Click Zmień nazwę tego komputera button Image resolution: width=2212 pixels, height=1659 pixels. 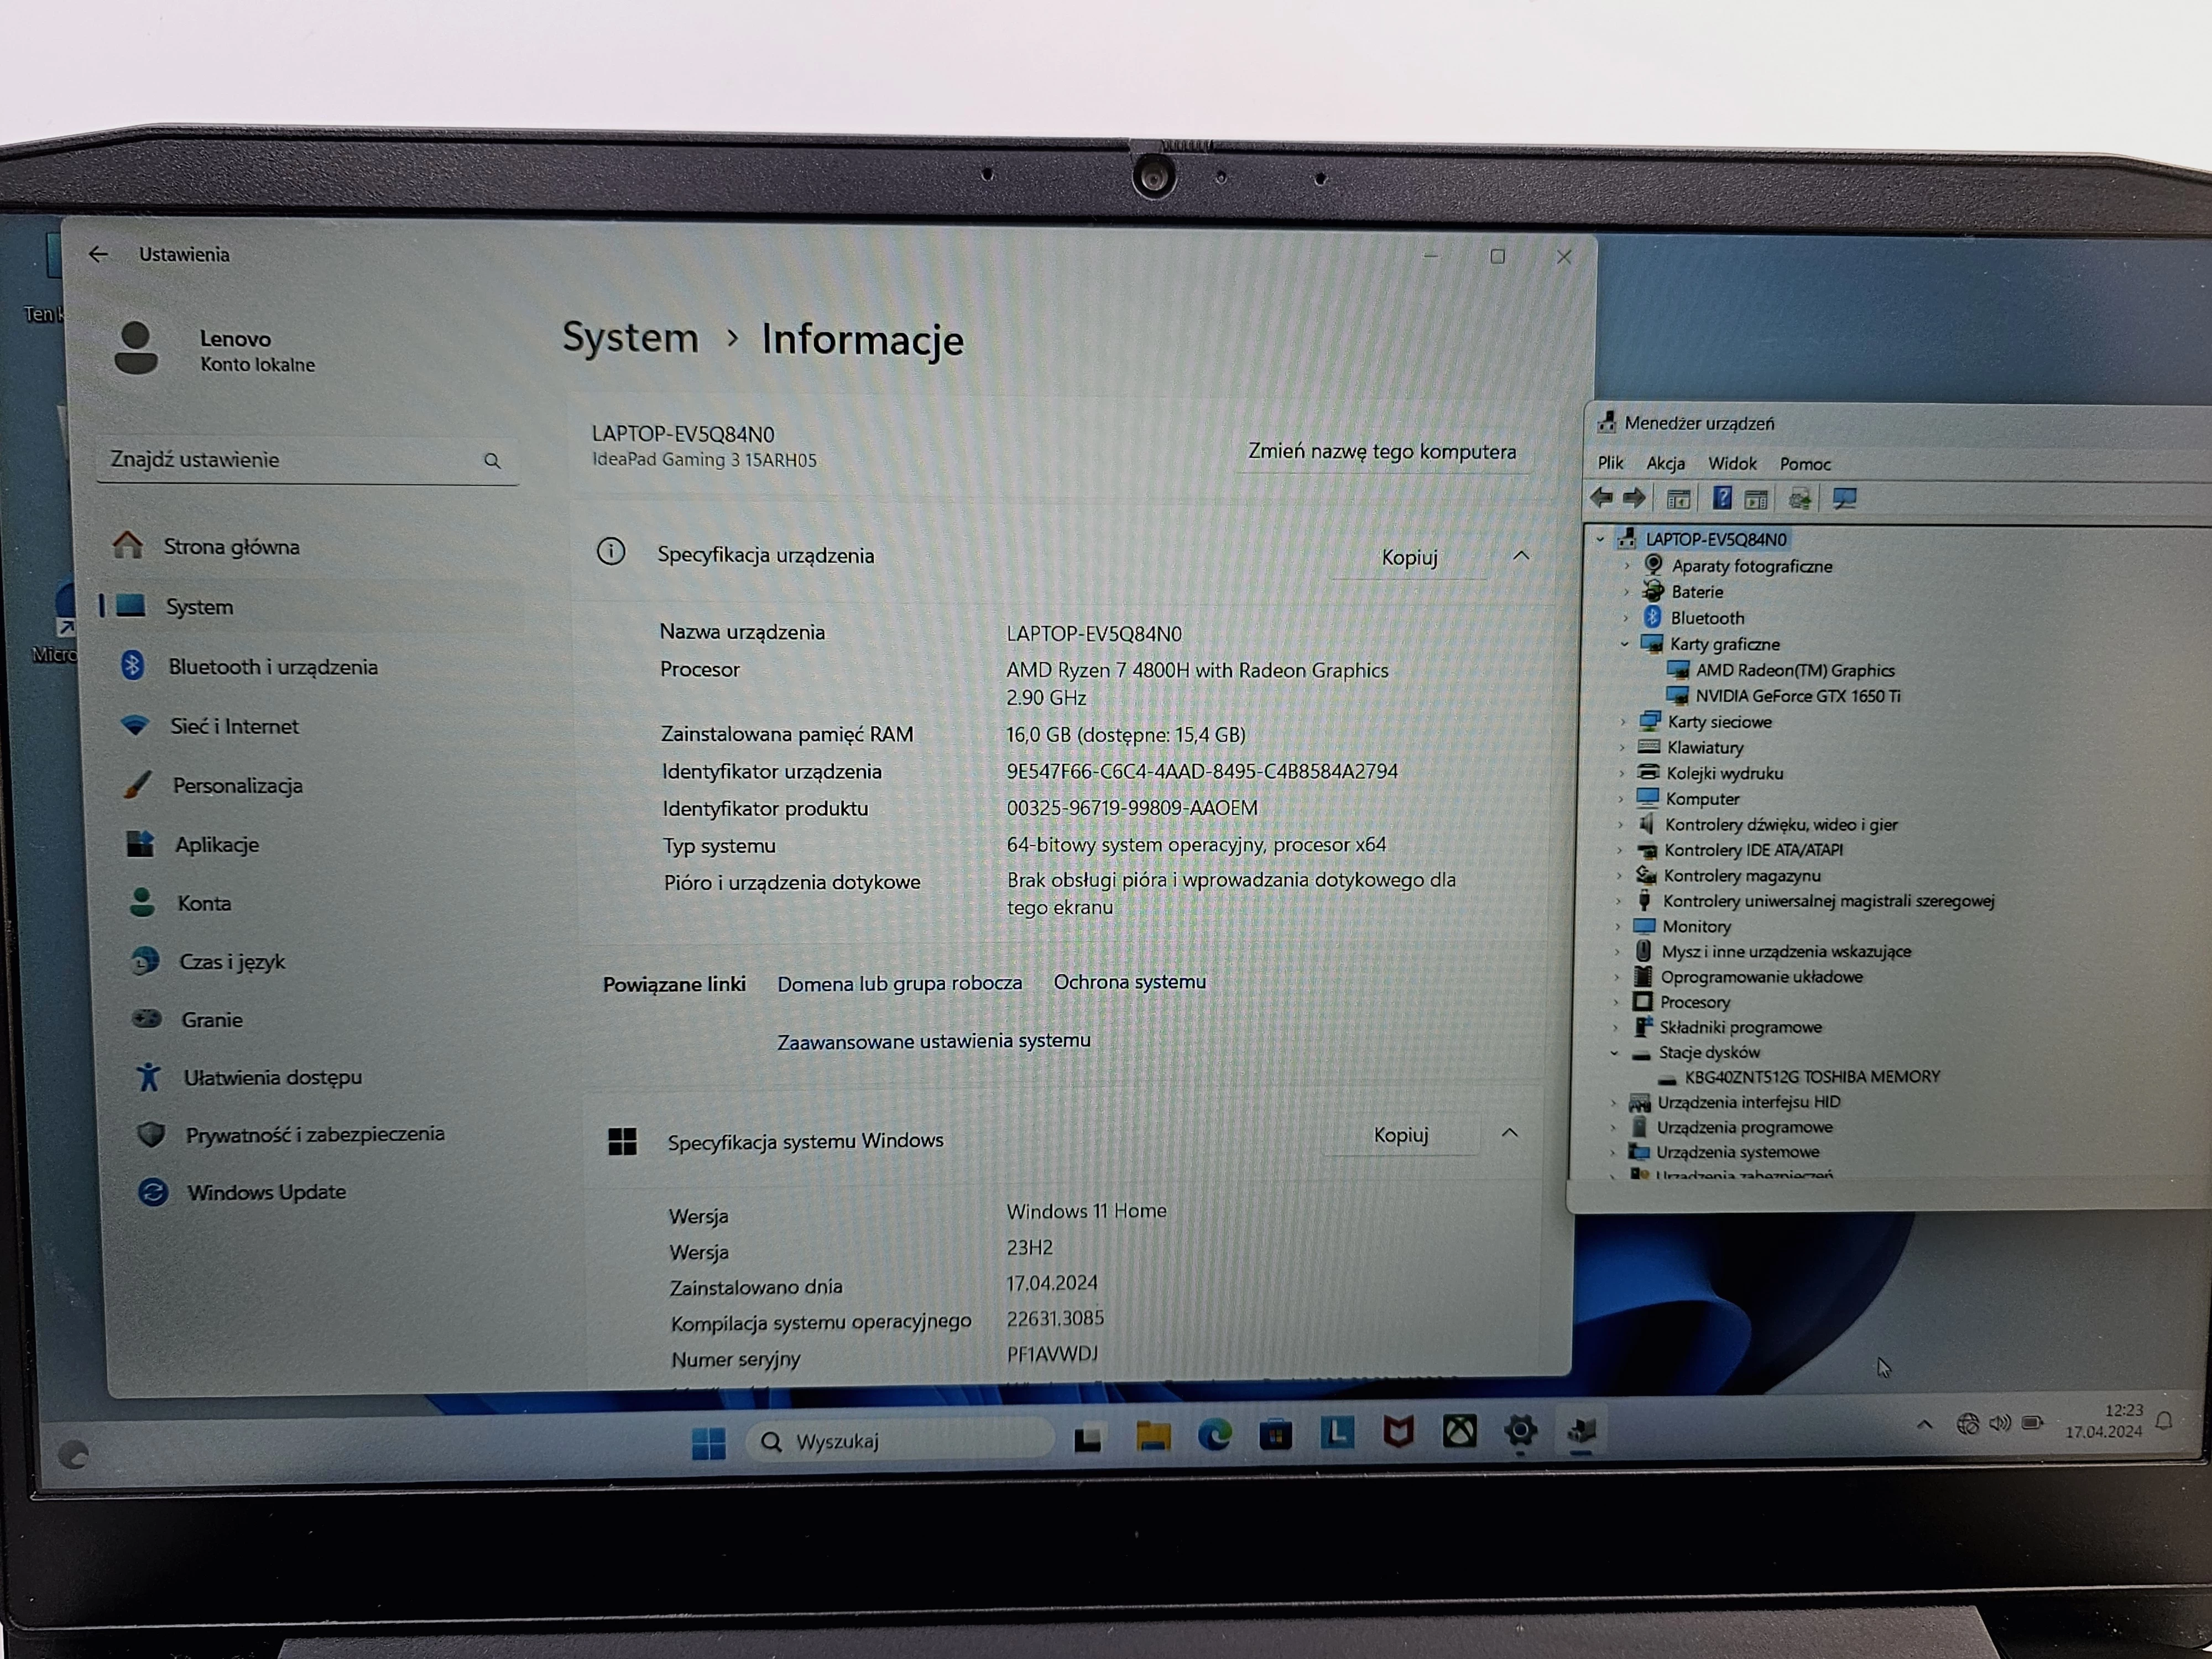(x=1381, y=451)
